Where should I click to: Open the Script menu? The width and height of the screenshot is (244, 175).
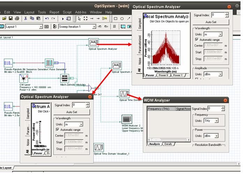pyautogui.click(x=67, y=12)
